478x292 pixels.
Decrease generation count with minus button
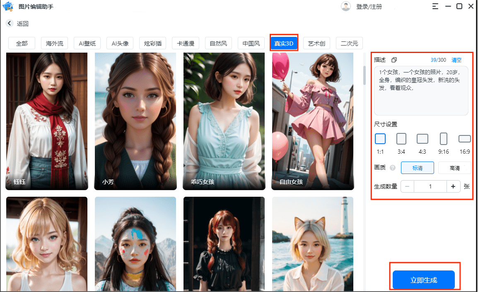point(407,186)
